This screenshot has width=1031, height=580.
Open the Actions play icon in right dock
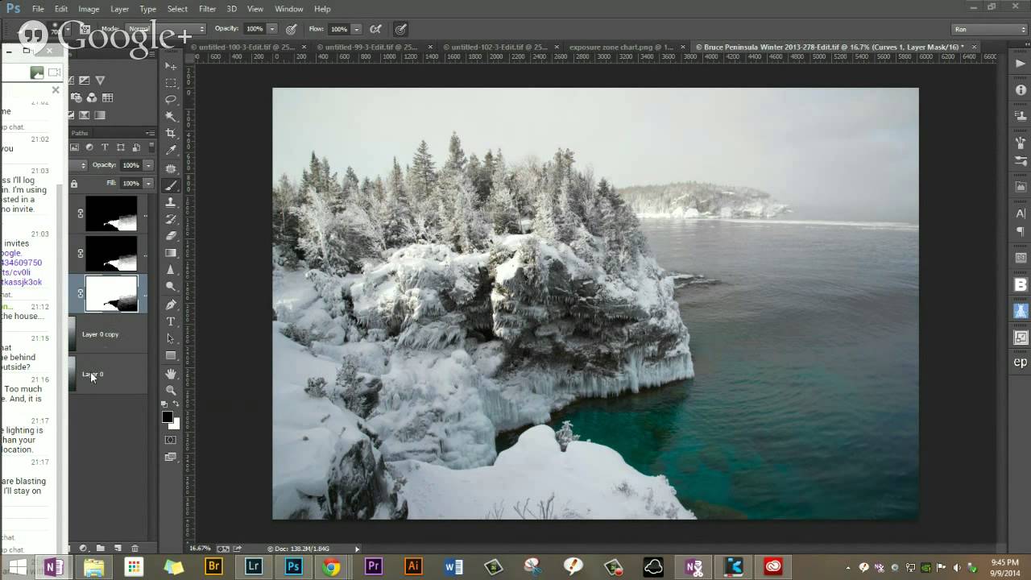coord(1021,64)
